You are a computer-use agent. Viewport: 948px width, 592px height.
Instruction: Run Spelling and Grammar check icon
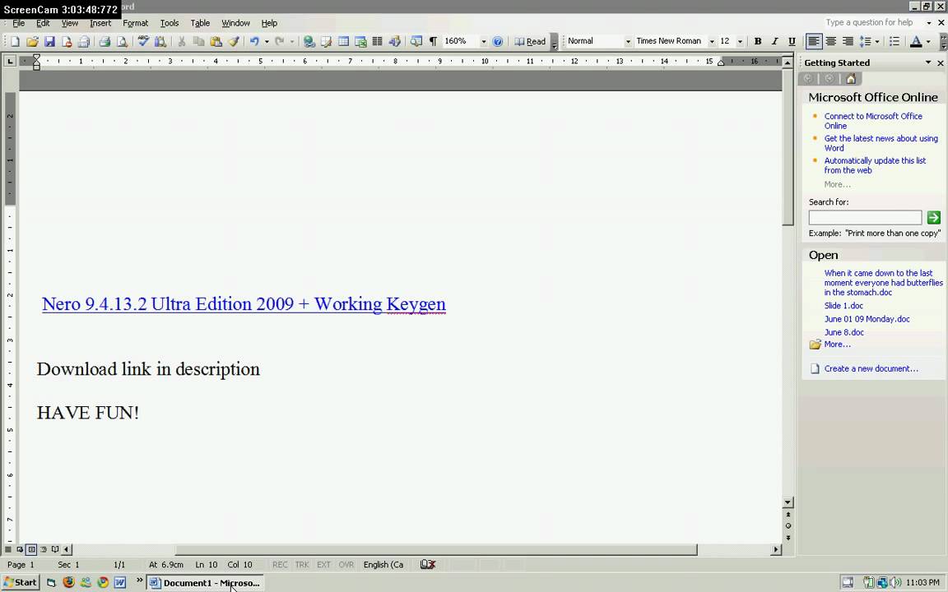click(x=143, y=42)
